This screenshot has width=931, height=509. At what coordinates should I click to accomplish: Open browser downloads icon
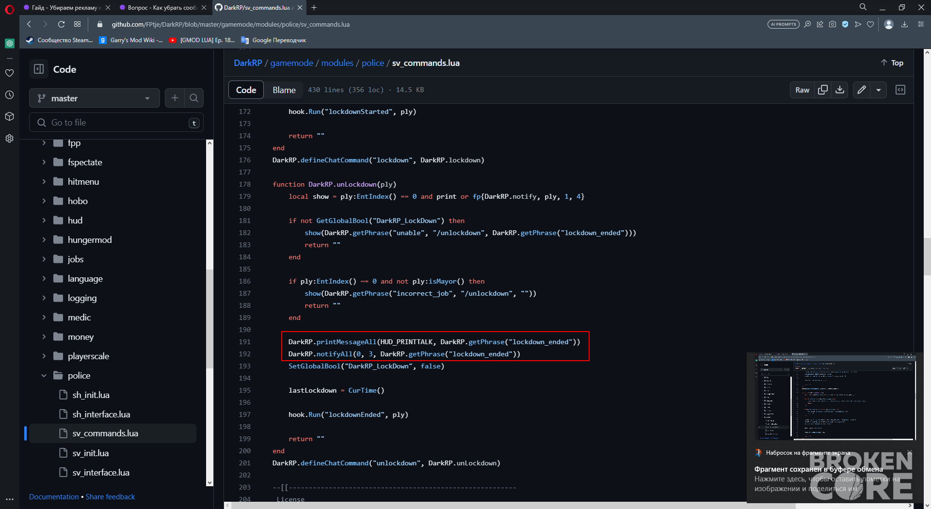click(x=904, y=24)
